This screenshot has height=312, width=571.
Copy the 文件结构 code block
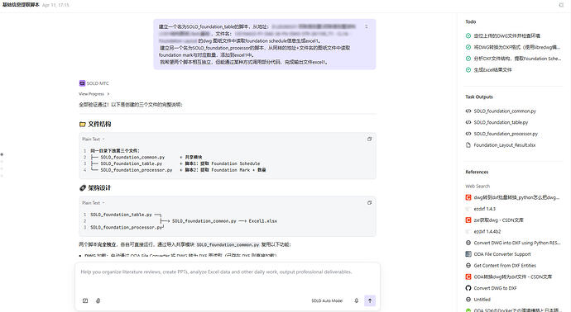pyautogui.click(x=369, y=139)
